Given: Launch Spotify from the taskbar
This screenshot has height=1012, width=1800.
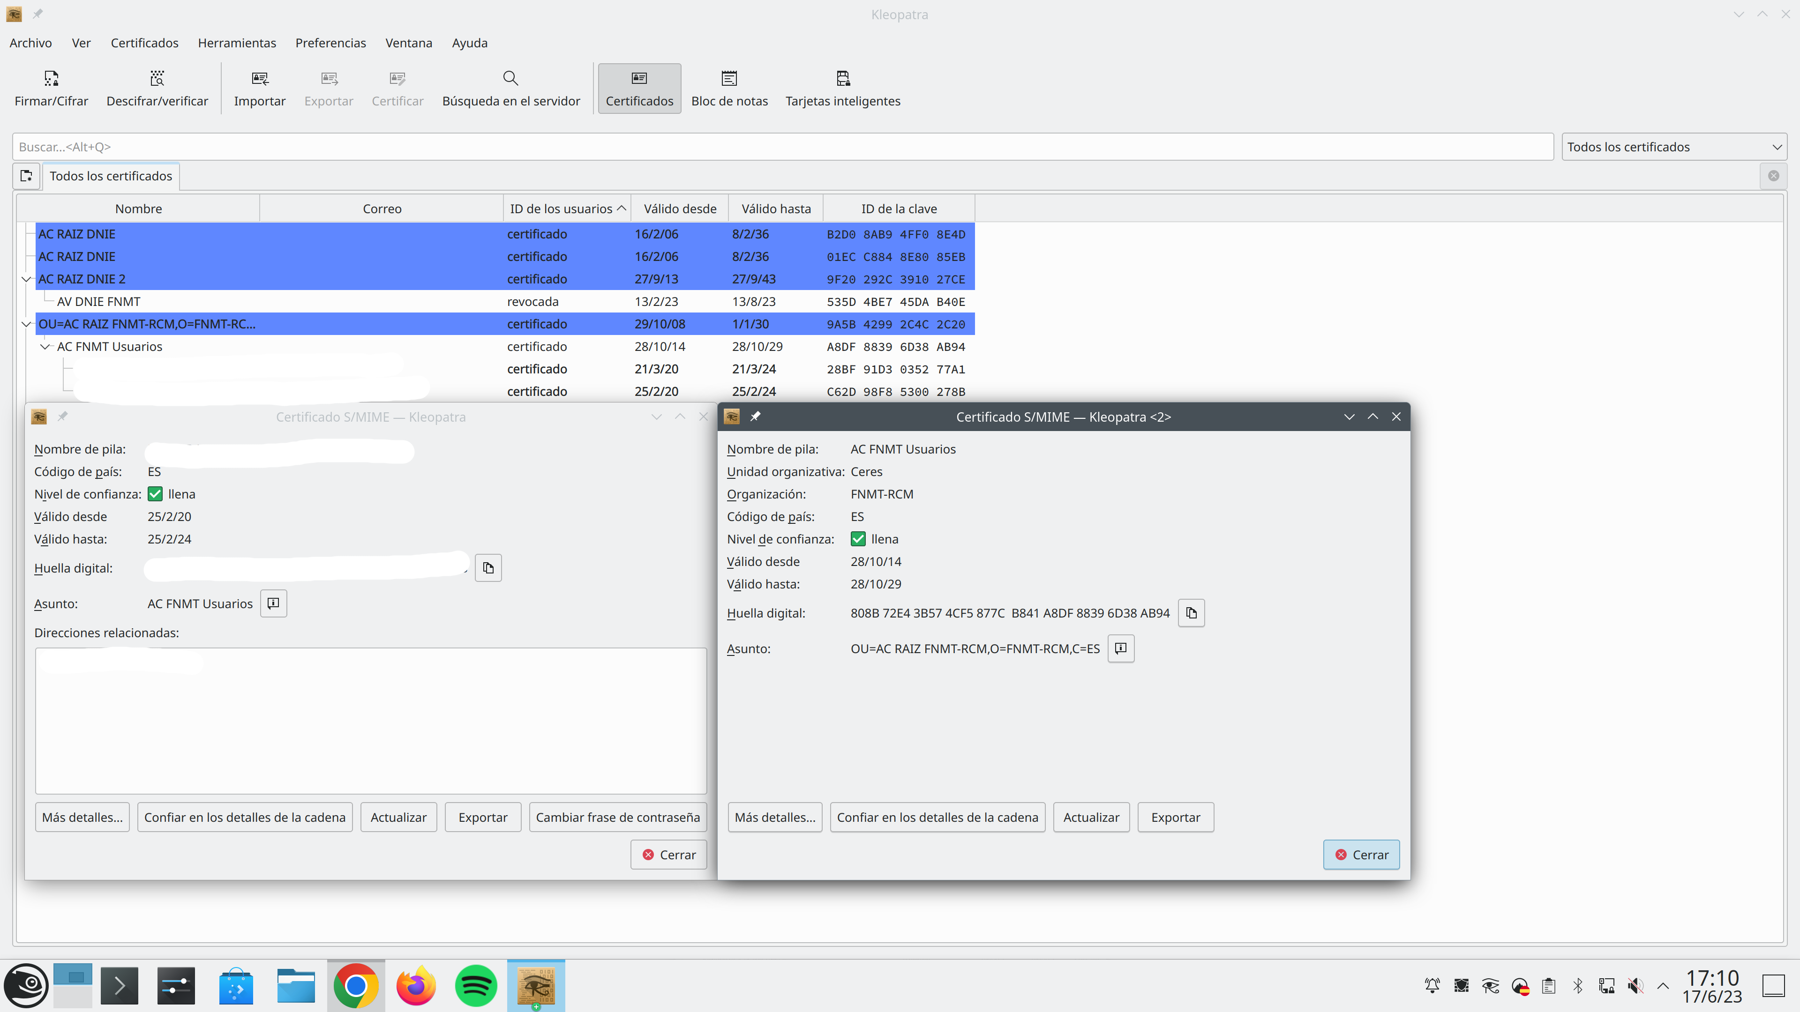Looking at the screenshot, I should (x=476, y=985).
